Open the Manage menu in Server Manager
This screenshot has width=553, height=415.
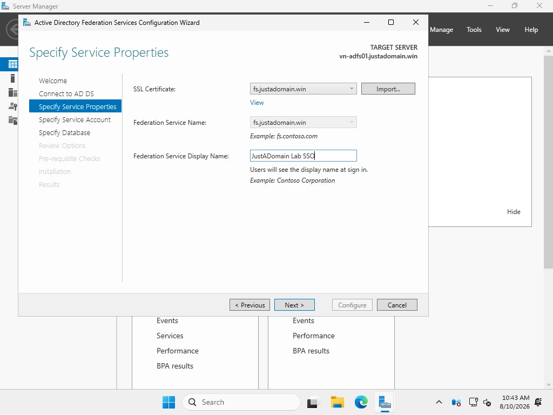441,30
